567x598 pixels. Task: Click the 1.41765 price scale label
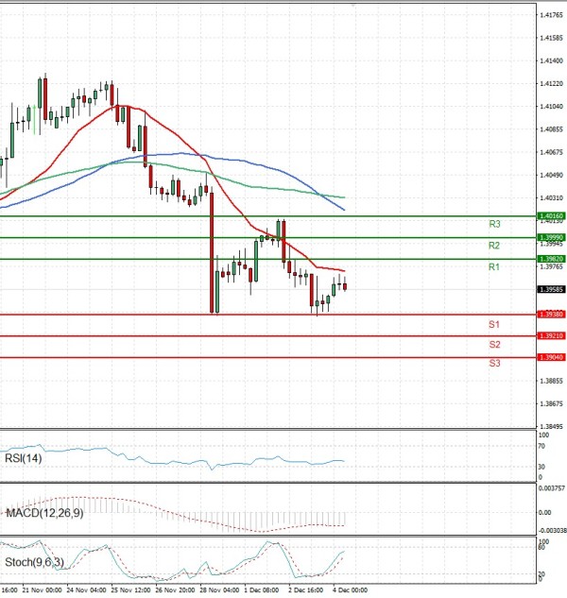(551, 15)
